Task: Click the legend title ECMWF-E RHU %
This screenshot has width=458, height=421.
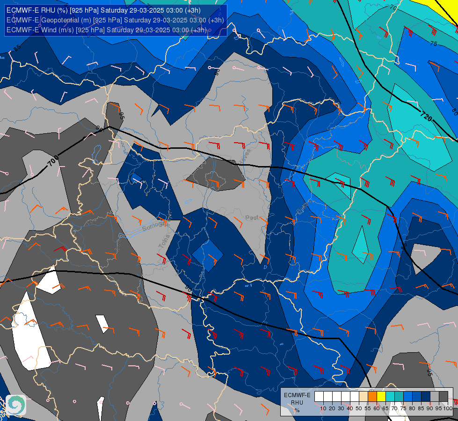Action: (x=297, y=403)
